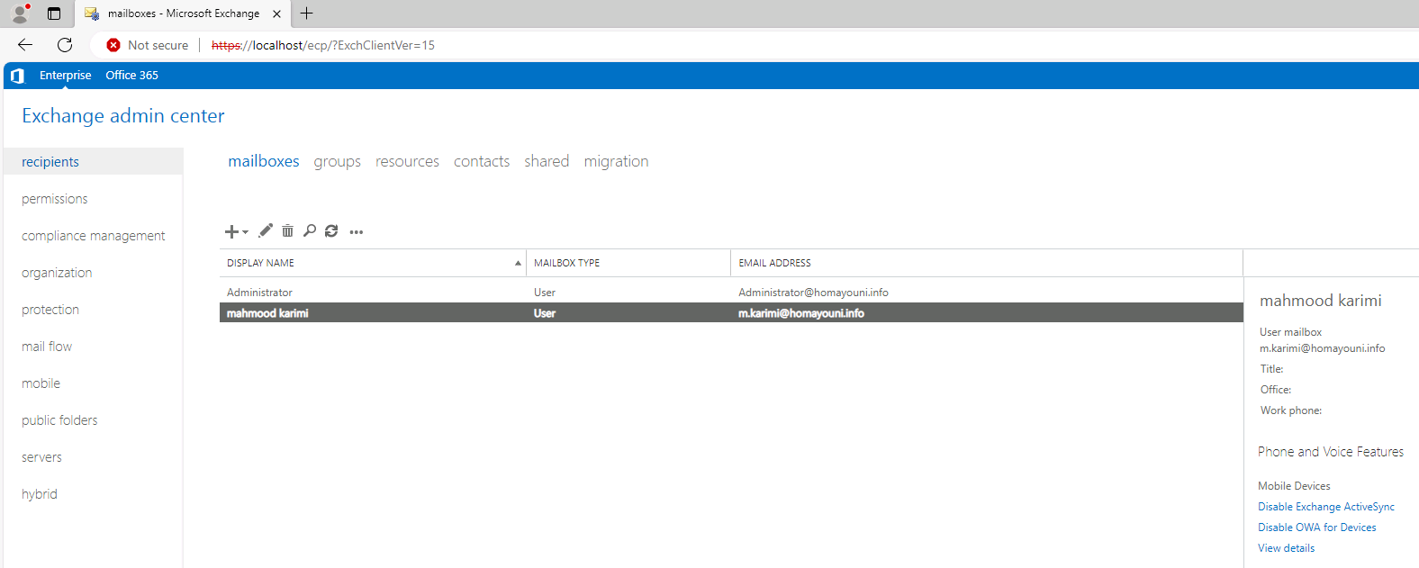Screen dimensions: 1419x568
Task: Click the Office logo icon in blue bar
Action: point(17,76)
